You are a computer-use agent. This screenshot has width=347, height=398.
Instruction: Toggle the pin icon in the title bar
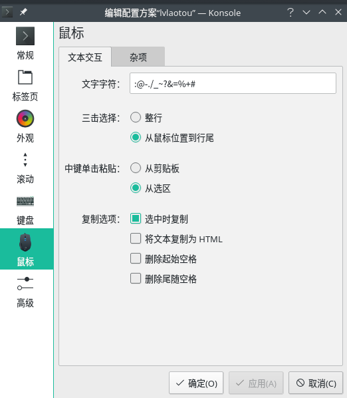point(23,12)
